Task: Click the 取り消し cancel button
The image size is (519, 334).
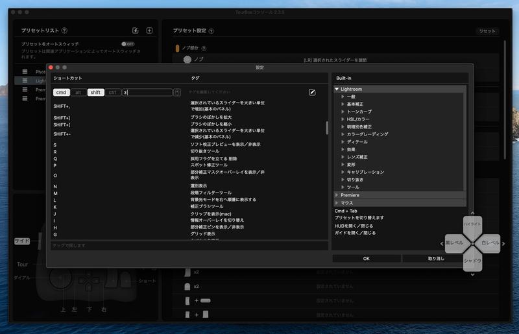Action: [436, 259]
